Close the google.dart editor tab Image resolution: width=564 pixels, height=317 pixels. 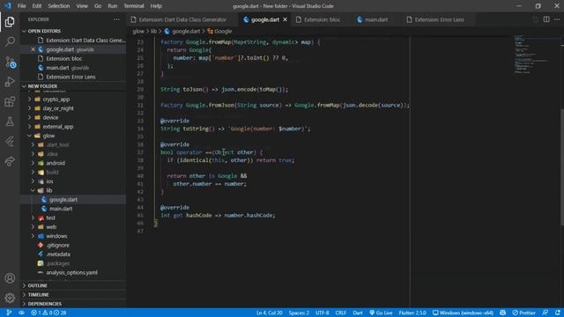click(285, 19)
